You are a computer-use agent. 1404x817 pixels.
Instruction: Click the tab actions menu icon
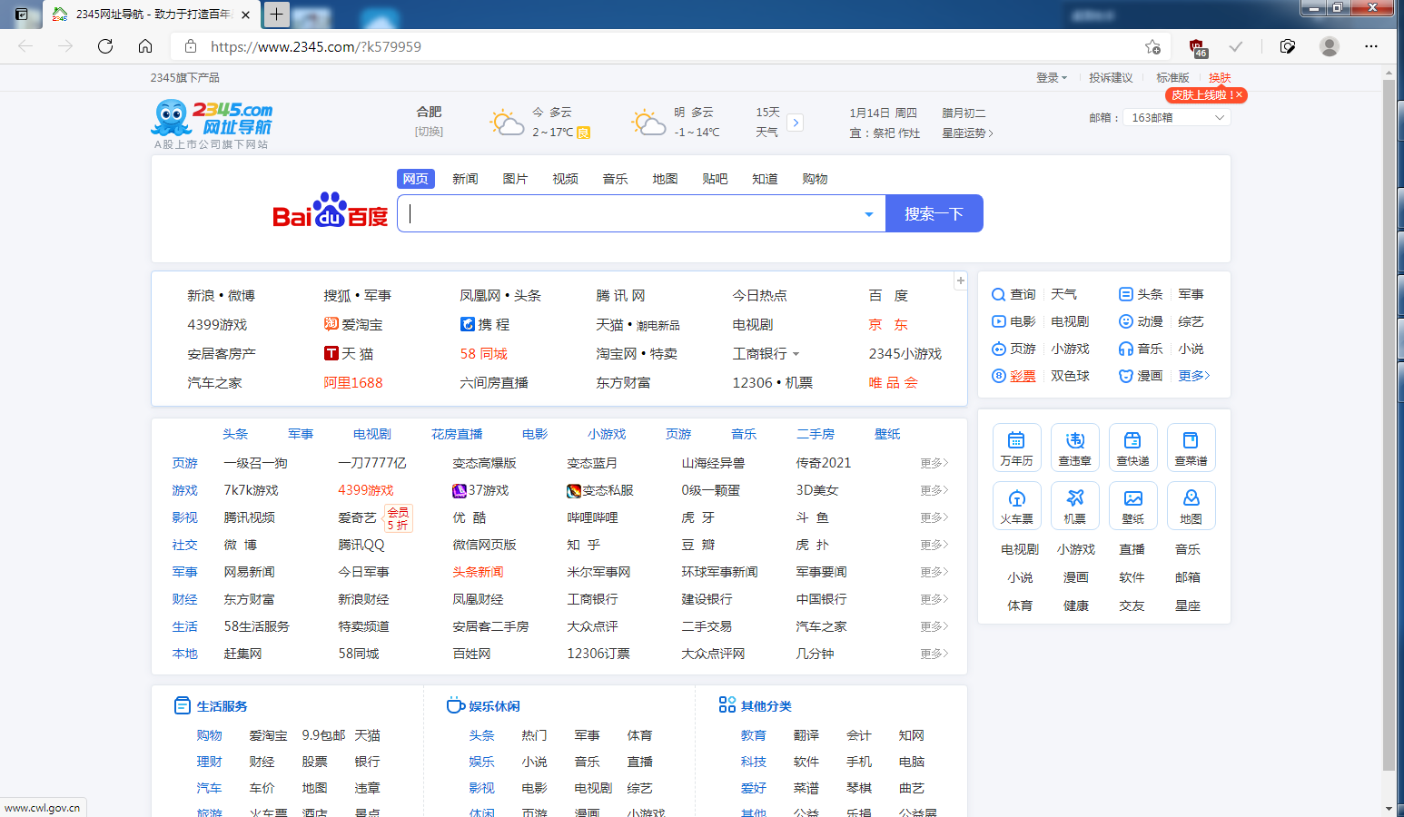(x=22, y=14)
